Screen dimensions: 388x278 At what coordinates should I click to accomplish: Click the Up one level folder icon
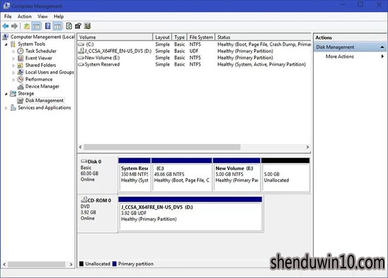[x=27, y=26]
